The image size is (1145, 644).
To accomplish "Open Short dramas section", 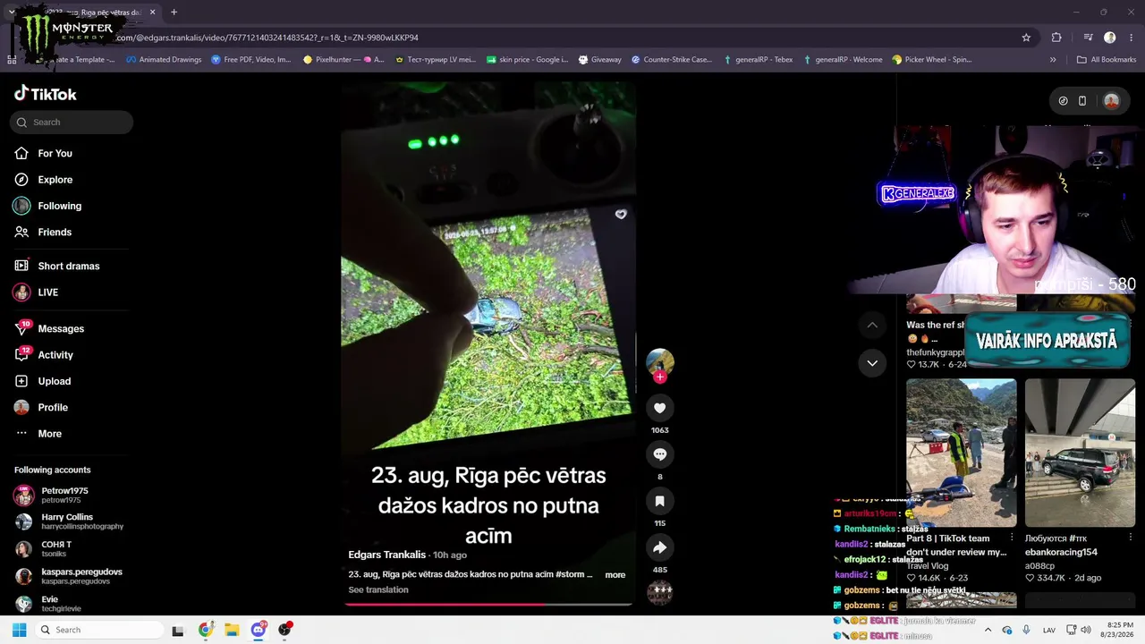I will pos(68,266).
